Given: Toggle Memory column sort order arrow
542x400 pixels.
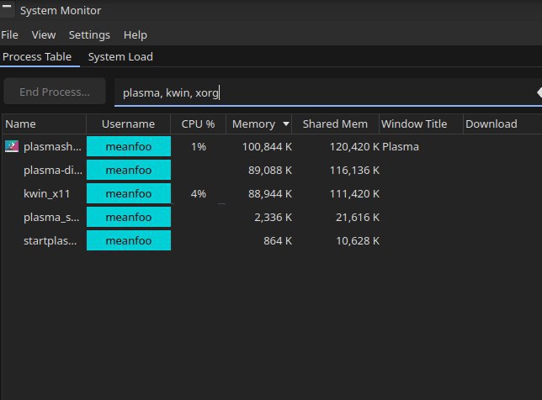Looking at the screenshot, I should tap(286, 124).
